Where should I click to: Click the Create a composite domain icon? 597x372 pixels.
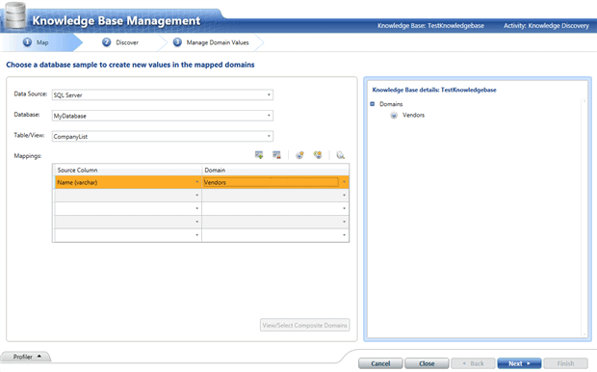318,155
